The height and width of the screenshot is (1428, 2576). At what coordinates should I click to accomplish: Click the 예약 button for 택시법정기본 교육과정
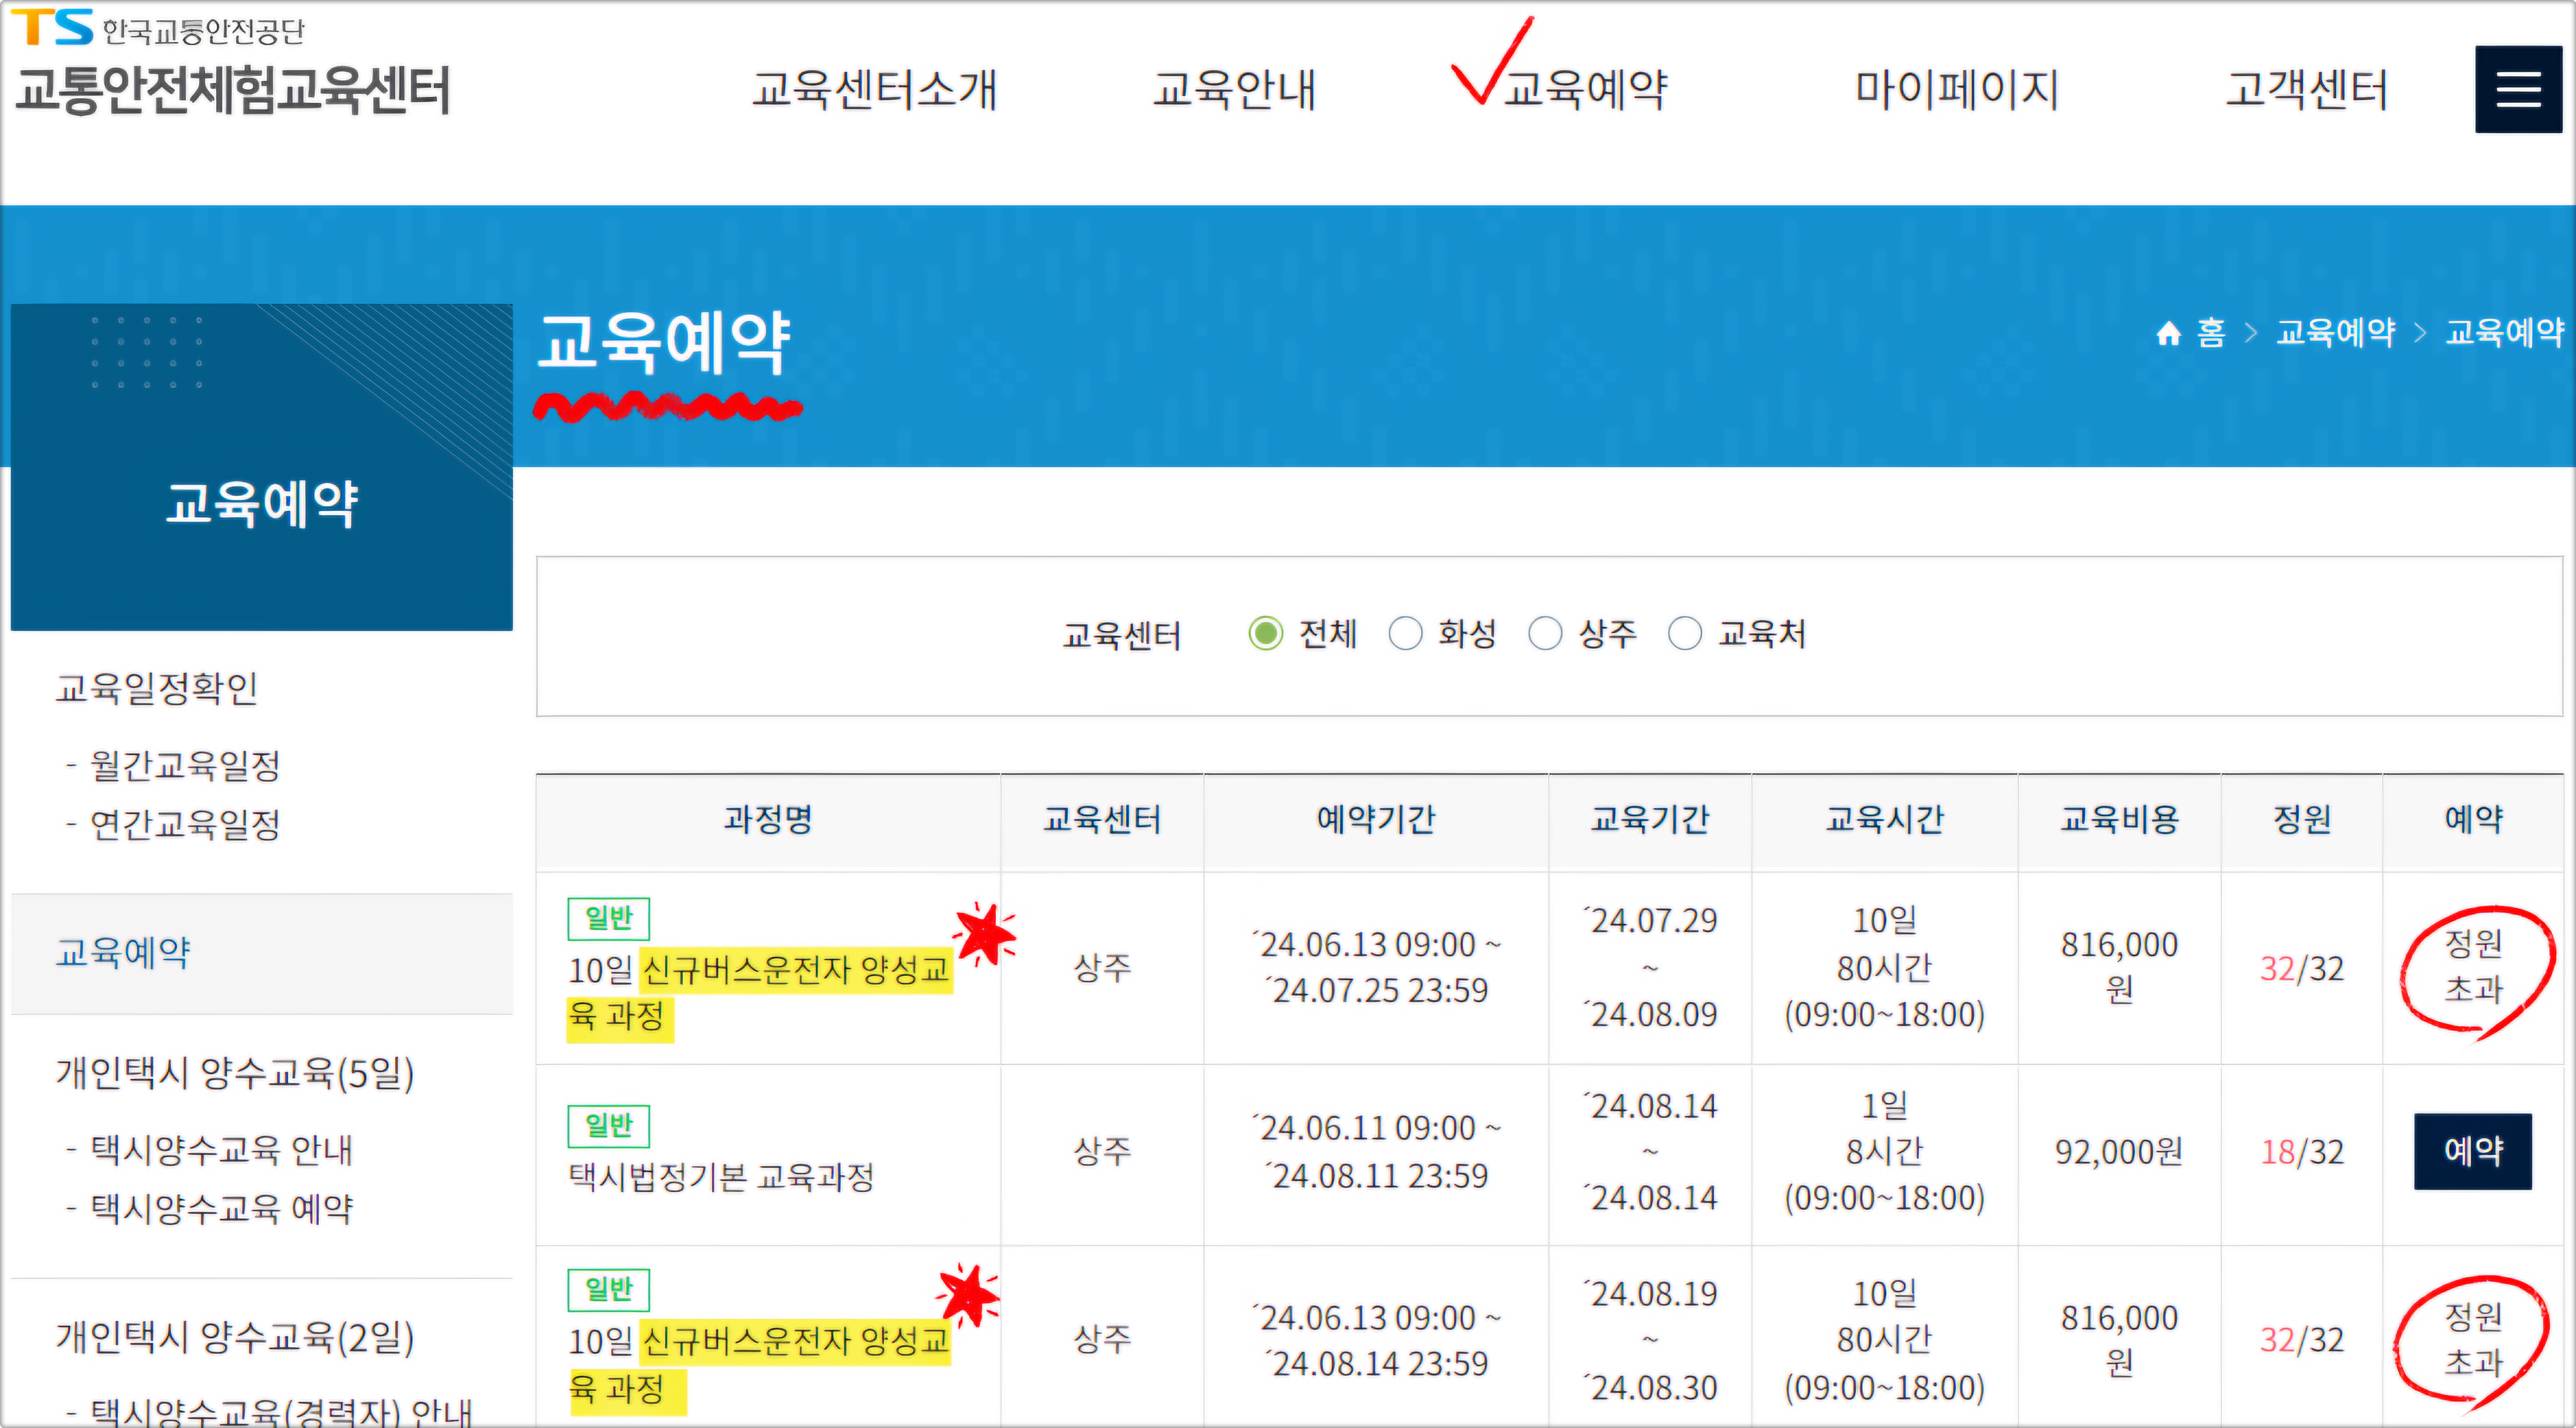pyautogui.click(x=2473, y=1151)
